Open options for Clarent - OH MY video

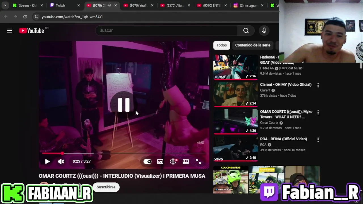point(318,85)
